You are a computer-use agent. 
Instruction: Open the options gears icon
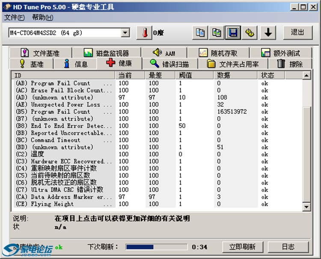tap(250, 33)
